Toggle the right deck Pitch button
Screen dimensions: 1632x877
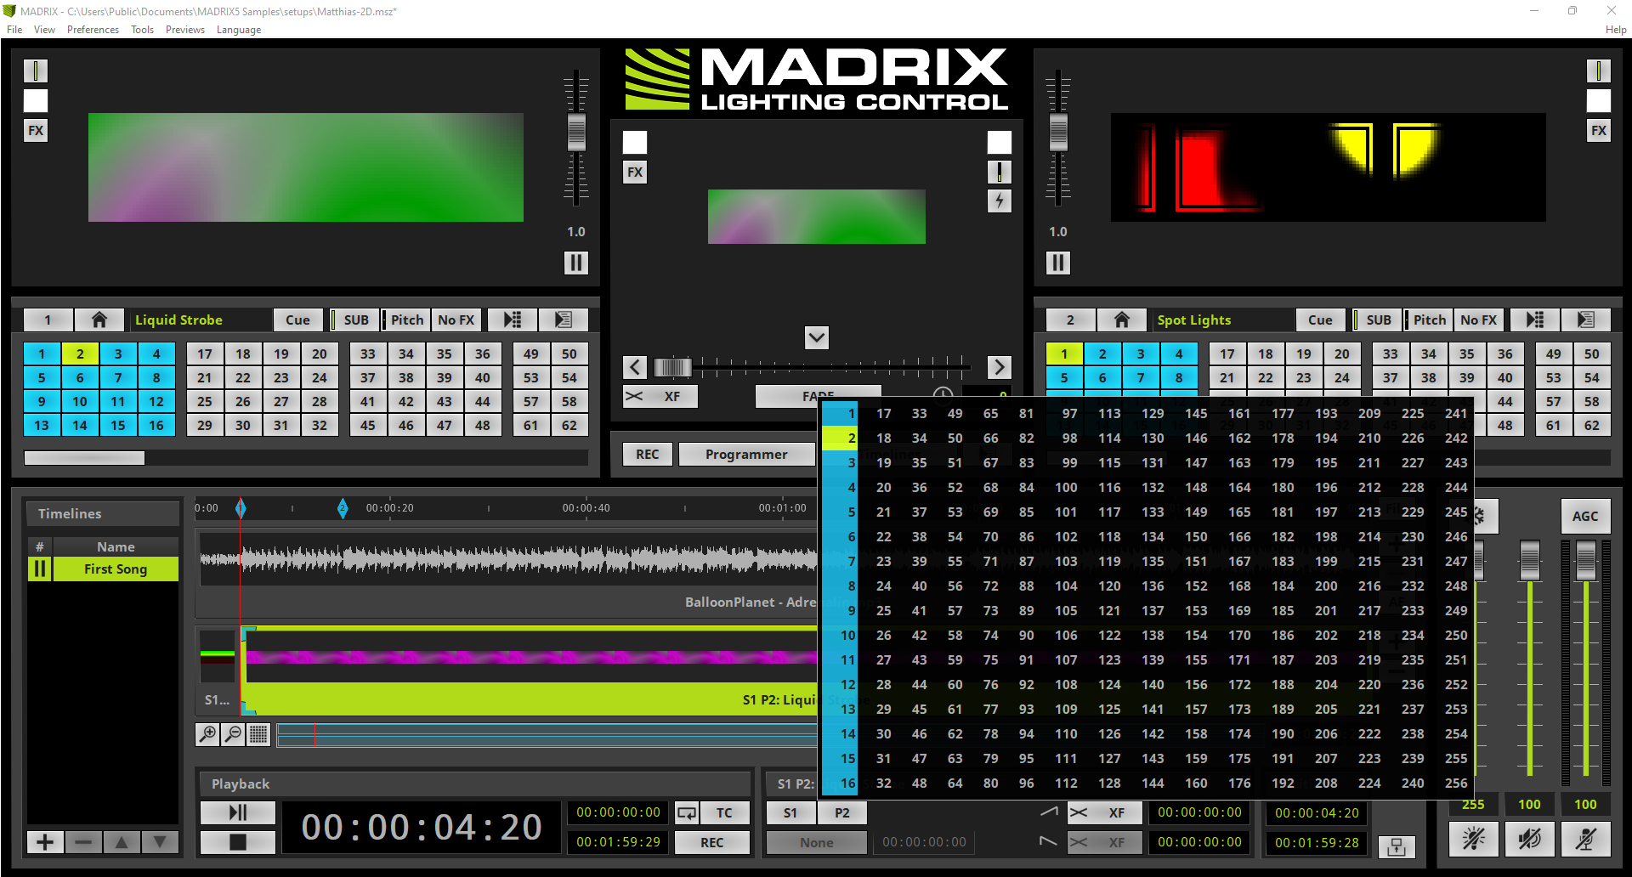[1430, 320]
